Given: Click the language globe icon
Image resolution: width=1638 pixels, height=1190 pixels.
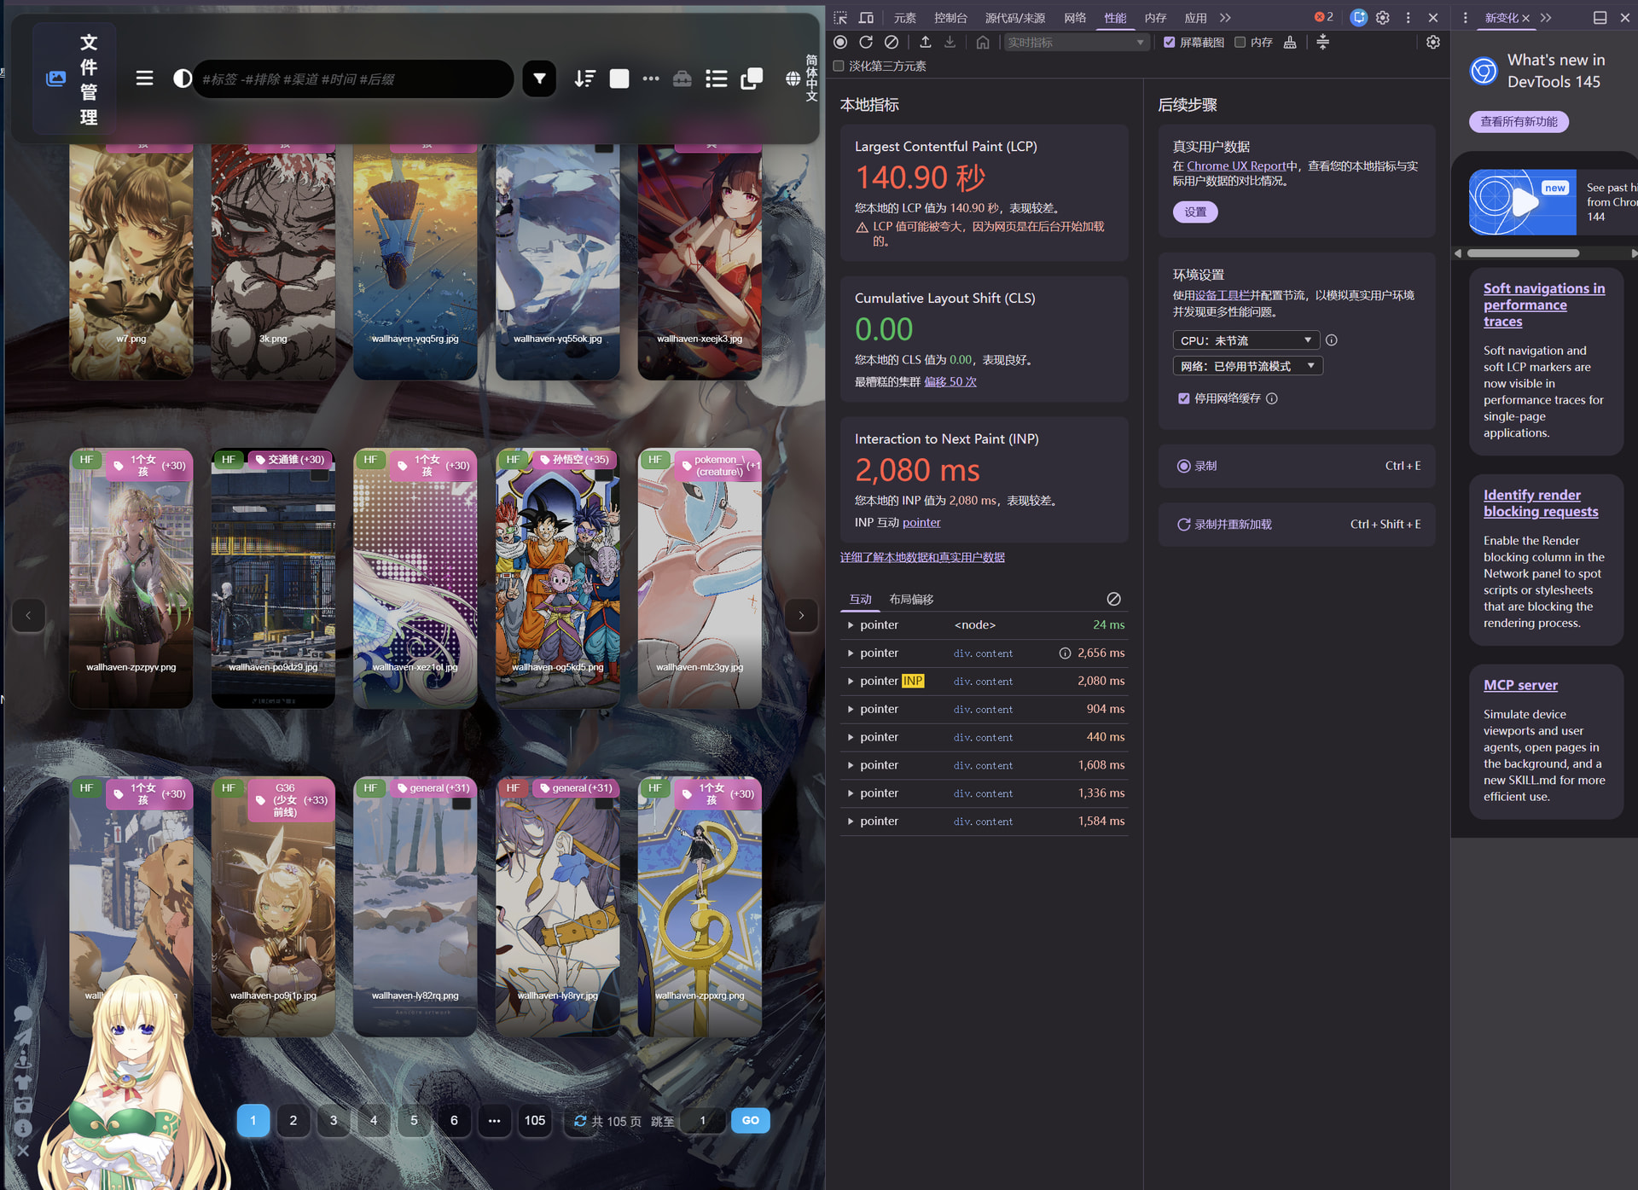Looking at the screenshot, I should coord(793,78).
